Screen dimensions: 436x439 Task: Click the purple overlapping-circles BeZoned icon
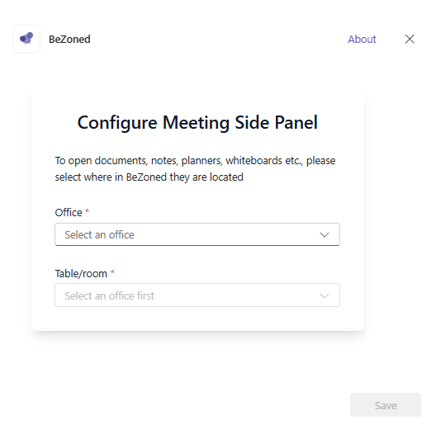(x=26, y=38)
